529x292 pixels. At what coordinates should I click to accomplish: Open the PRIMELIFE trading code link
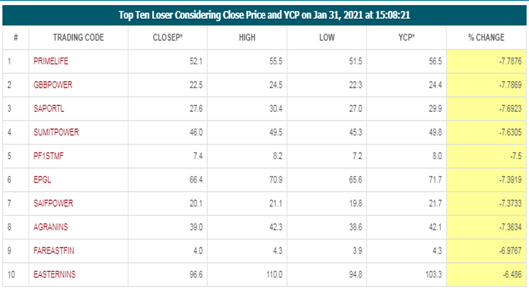[50, 61]
